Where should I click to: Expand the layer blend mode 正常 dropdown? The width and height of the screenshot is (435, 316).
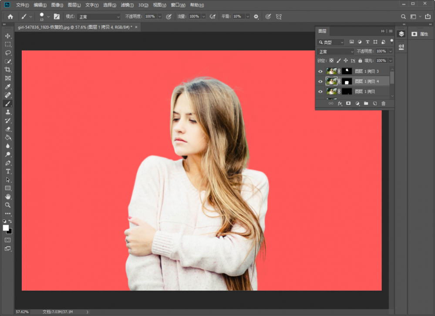[x=336, y=51]
